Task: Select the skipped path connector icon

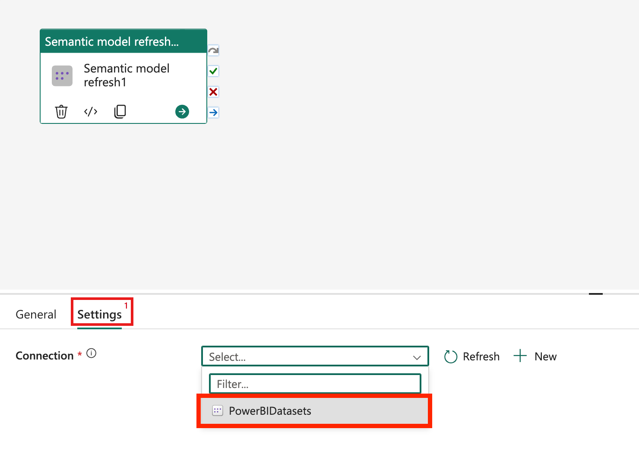Action: tap(213, 50)
